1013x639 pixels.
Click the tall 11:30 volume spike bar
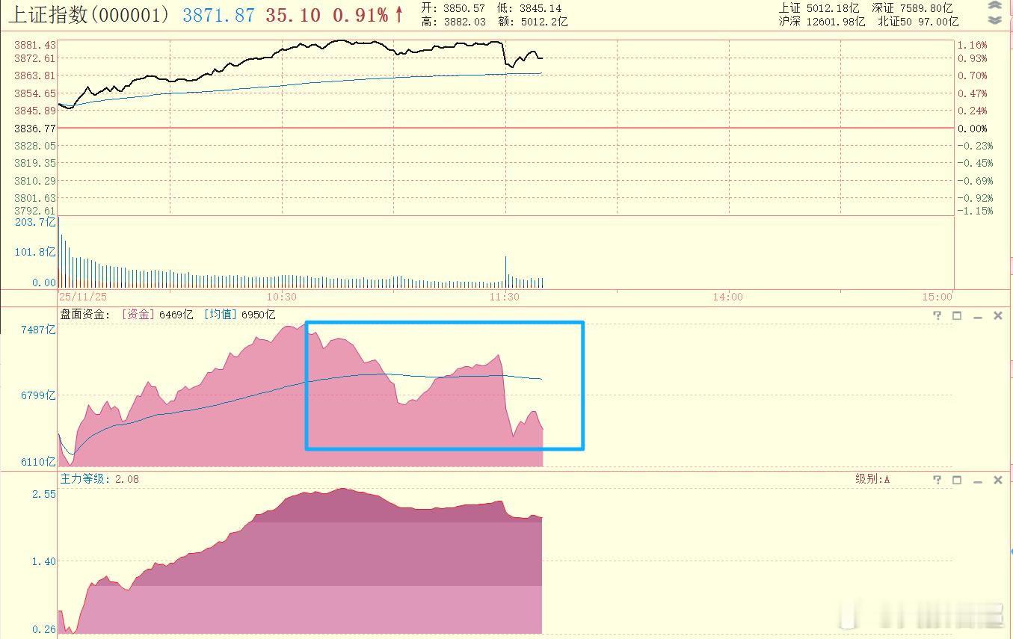[x=506, y=272]
